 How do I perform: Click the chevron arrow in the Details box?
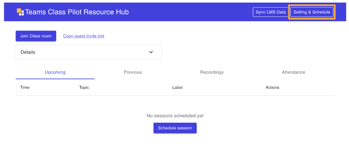151,52
